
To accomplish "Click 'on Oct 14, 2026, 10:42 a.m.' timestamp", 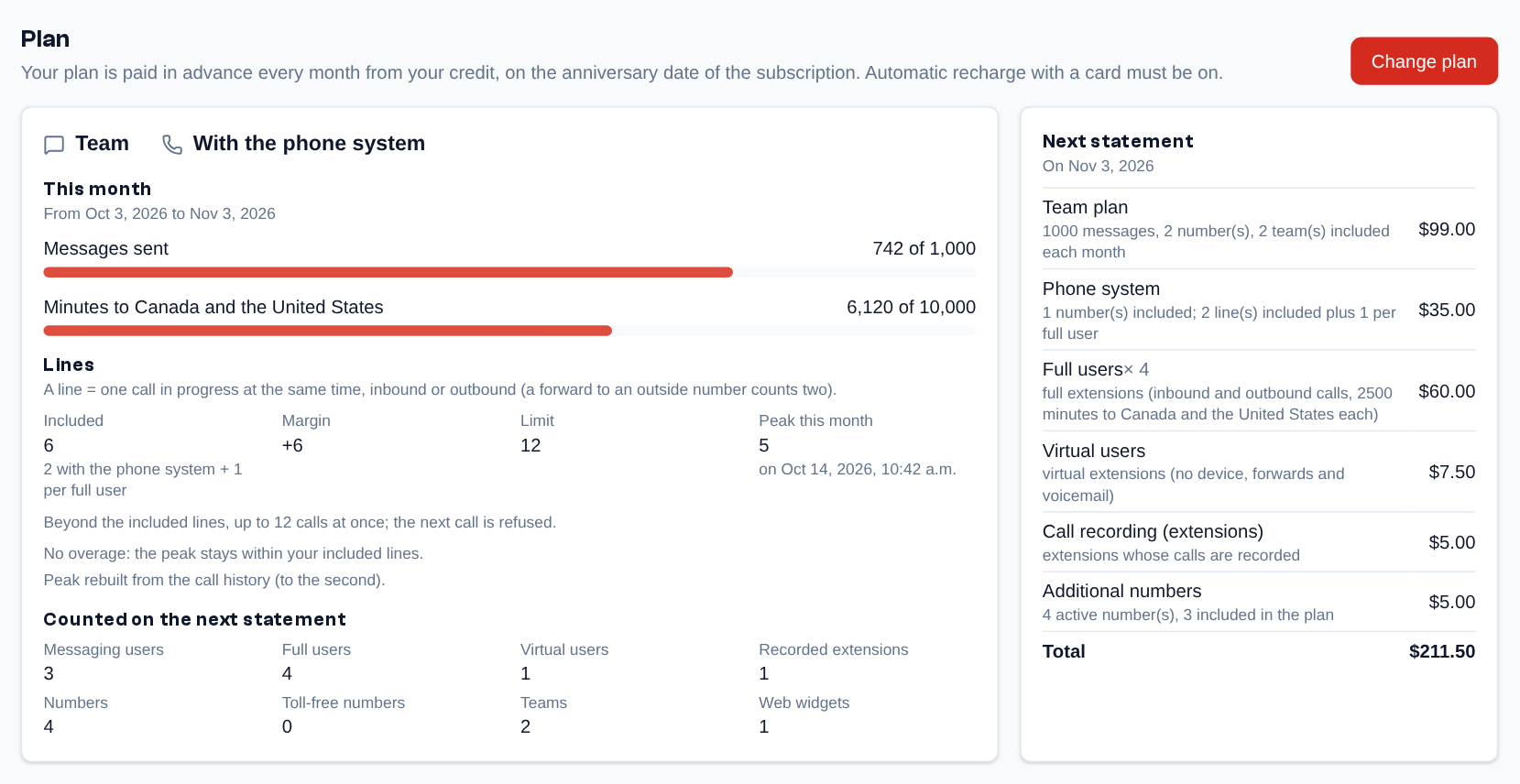I will pos(858,469).
